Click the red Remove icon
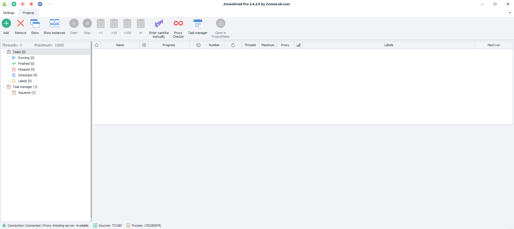 pos(20,24)
